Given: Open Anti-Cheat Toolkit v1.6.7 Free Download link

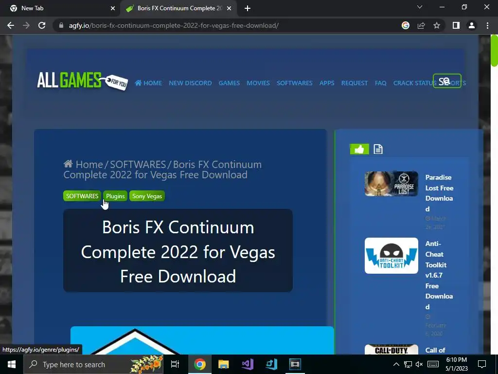Looking at the screenshot, I should (439, 275).
